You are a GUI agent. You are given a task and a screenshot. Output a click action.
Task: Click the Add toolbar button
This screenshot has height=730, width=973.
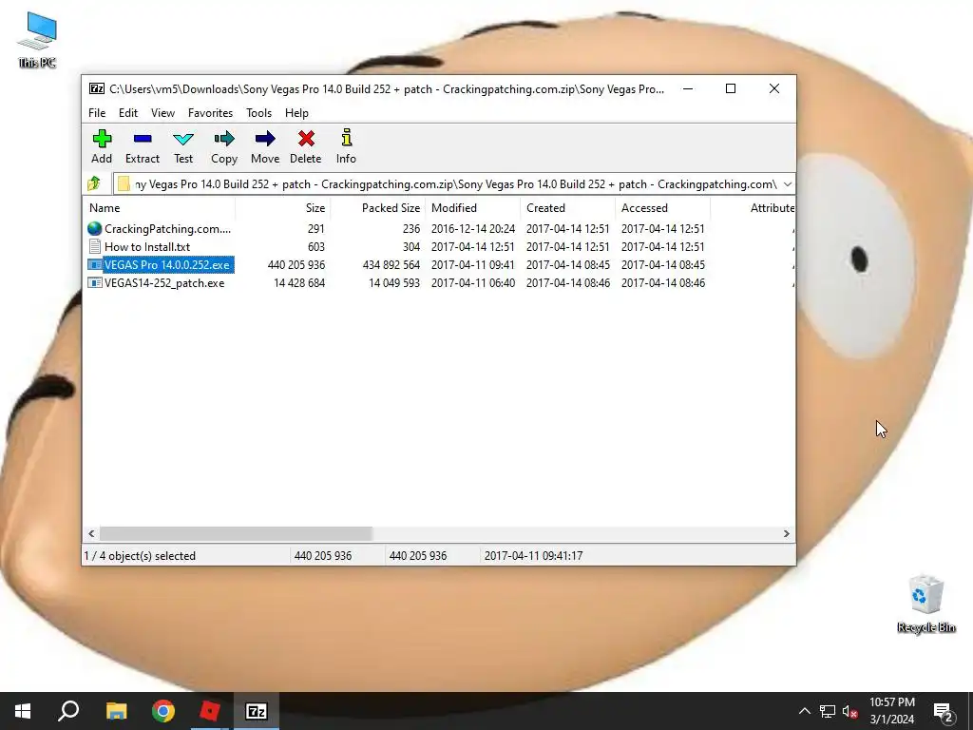coord(102,147)
